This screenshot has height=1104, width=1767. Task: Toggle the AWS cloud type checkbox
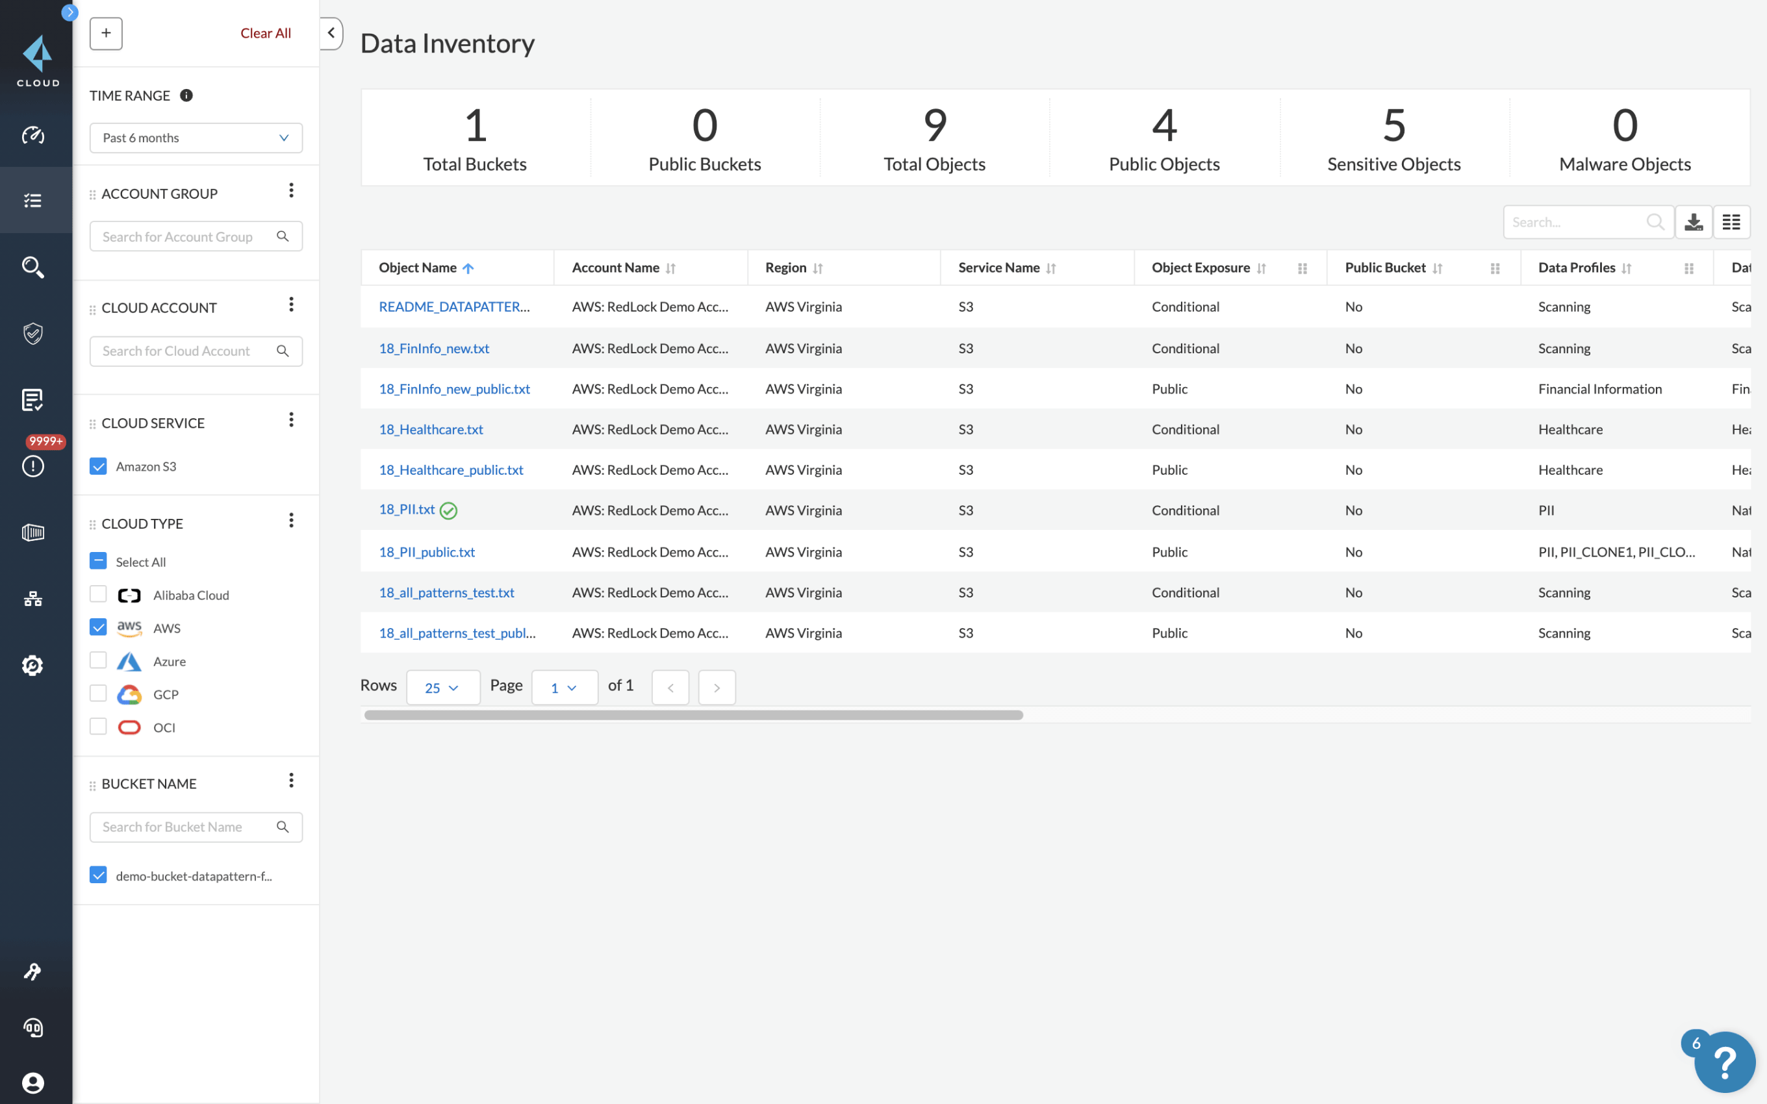point(98,627)
